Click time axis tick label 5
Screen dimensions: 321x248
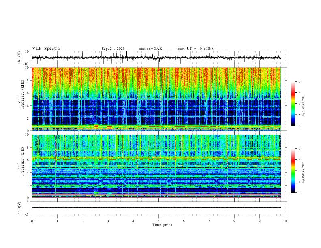point(158,221)
